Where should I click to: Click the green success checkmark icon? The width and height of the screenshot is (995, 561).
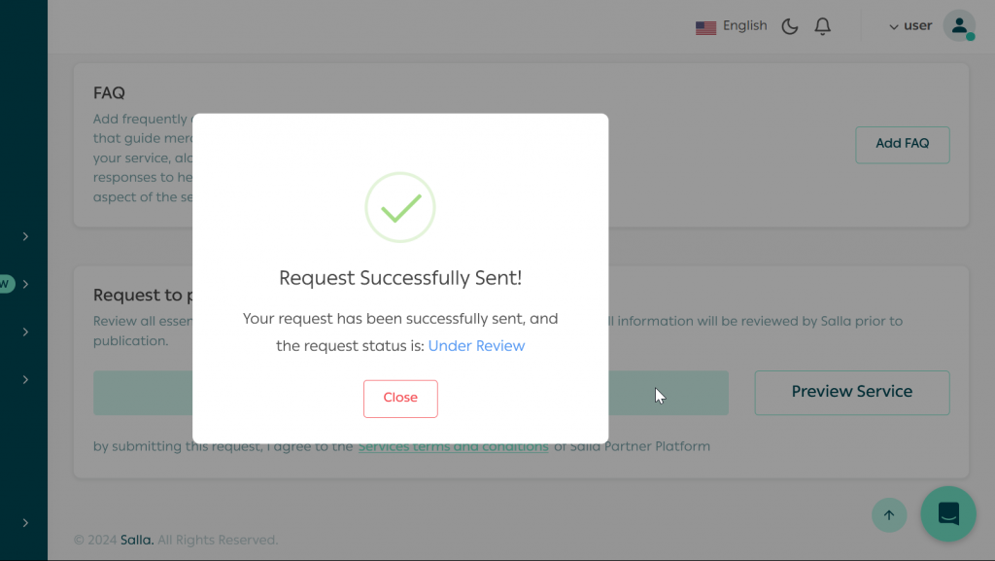point(400,207)
